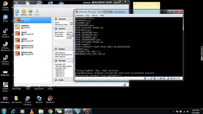
Task: Open the cluster desktop item
Action: [x=50, y=89]
